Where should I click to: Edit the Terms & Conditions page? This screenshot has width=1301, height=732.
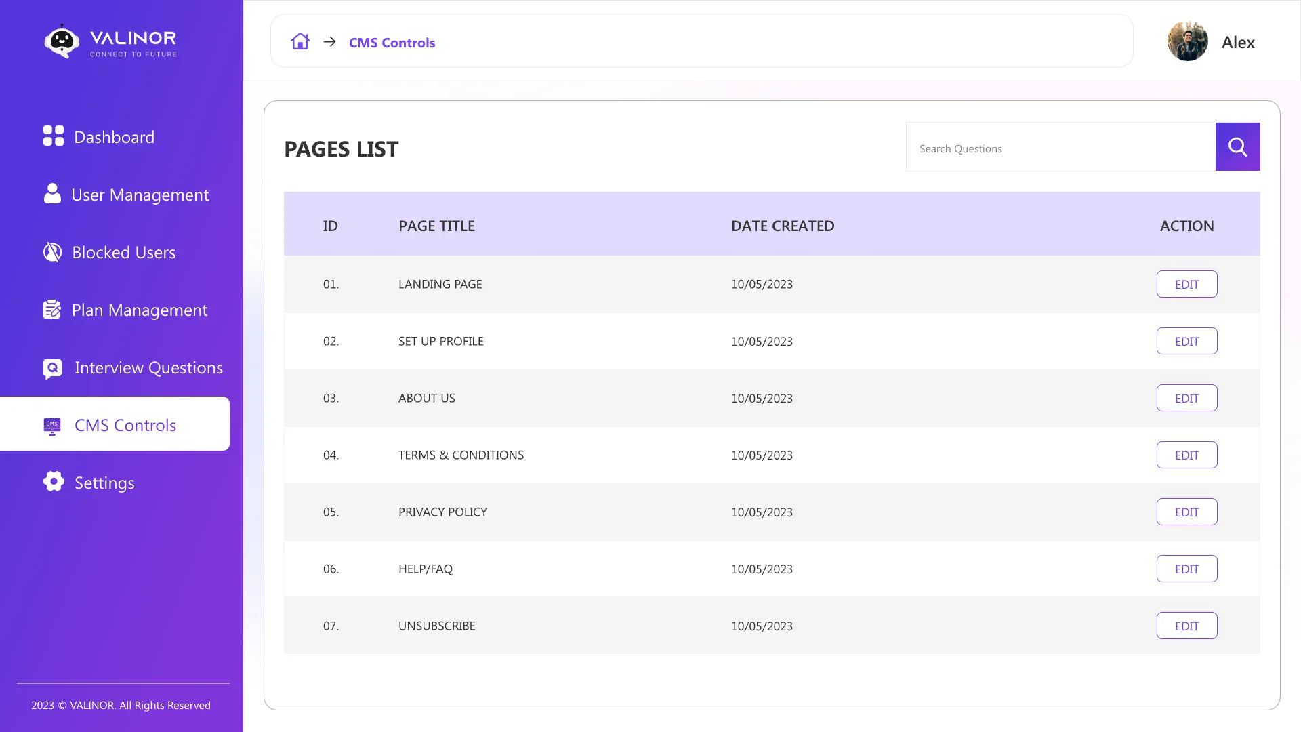(1186, 455)
